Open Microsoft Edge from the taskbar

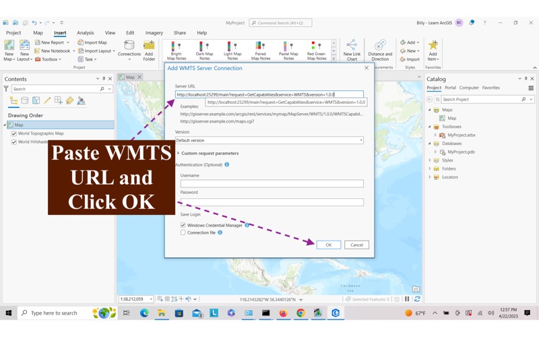[x=144, y=313]
